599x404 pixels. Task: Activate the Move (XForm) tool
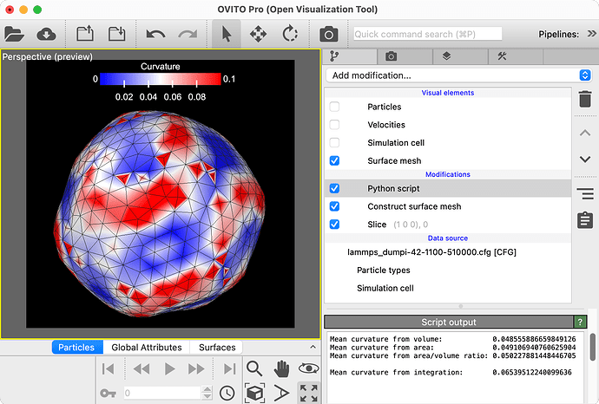point(258,35)
